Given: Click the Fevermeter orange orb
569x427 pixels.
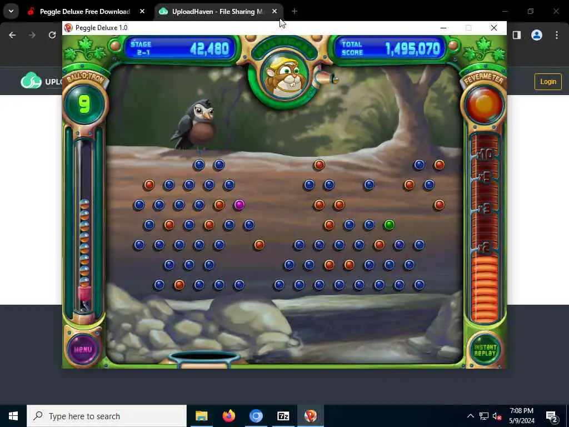Looking at the screenshot, I should point(485,105).
